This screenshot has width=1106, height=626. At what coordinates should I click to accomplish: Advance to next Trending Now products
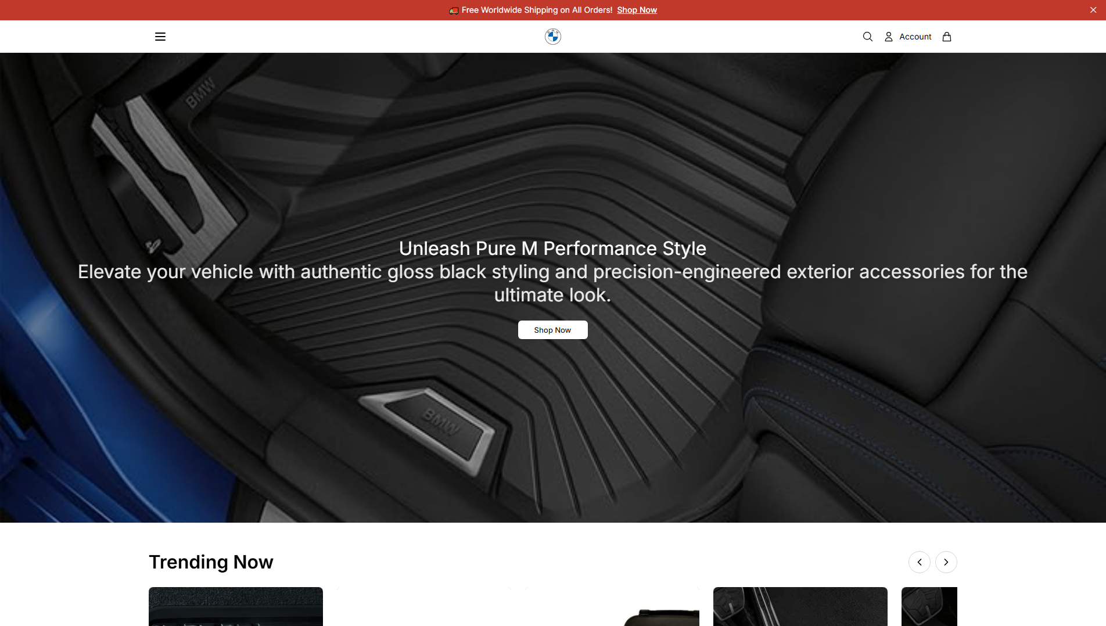click(x=946, y=562)
